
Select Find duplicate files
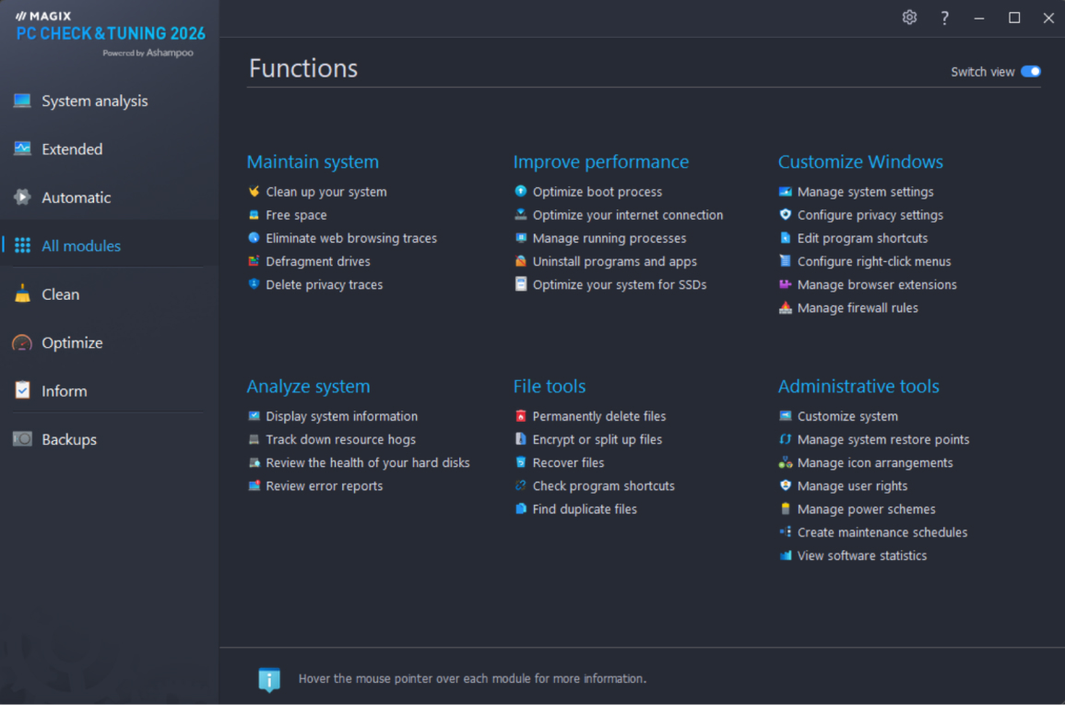[584, 509]
